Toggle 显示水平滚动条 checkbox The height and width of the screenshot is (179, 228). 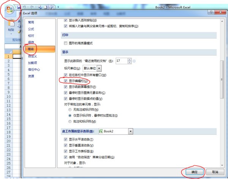tap(66, 139)
